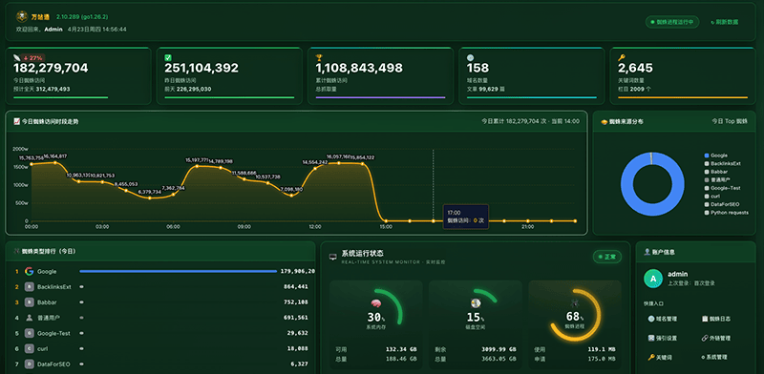764x374 pixels.
Task: Click the version text 2.10.289 (go1.26.2)
Action: [x=82, y=16]
